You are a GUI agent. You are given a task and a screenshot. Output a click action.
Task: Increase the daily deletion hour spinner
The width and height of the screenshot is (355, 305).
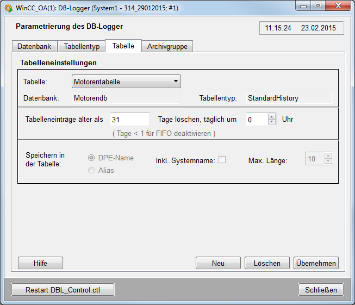click(x=271, y=116)
